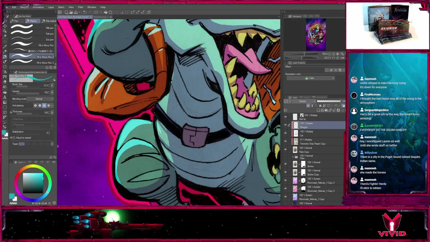Select the Figure ellipse tool
The image size is (430, 242).
coord(5,107)
